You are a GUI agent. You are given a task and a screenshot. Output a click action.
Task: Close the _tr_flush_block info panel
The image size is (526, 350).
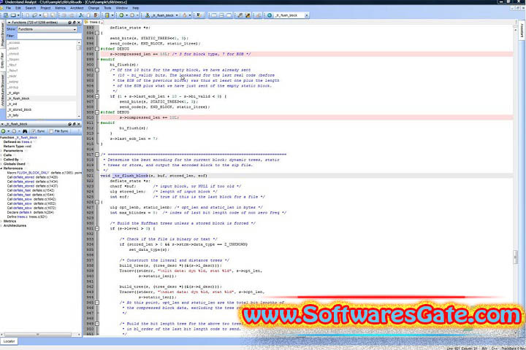click(x=79, y=124)
